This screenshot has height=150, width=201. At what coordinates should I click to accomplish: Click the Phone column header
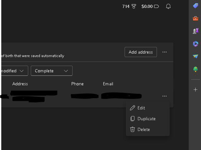77,84
